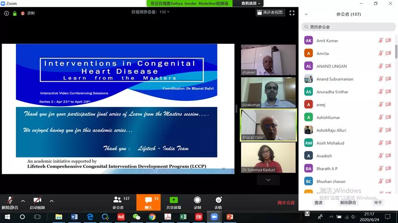This screenshot has height=223, width=398.
Task: Open Excel from the Windows taskbar
Action: [183, 217]
